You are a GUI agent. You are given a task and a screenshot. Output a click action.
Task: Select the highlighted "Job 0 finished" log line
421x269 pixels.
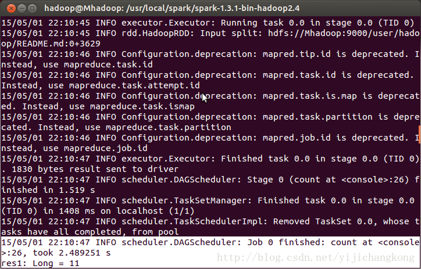coord(211,248)
